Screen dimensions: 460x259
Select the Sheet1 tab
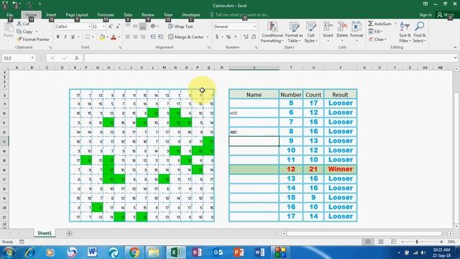pos(45,233)
